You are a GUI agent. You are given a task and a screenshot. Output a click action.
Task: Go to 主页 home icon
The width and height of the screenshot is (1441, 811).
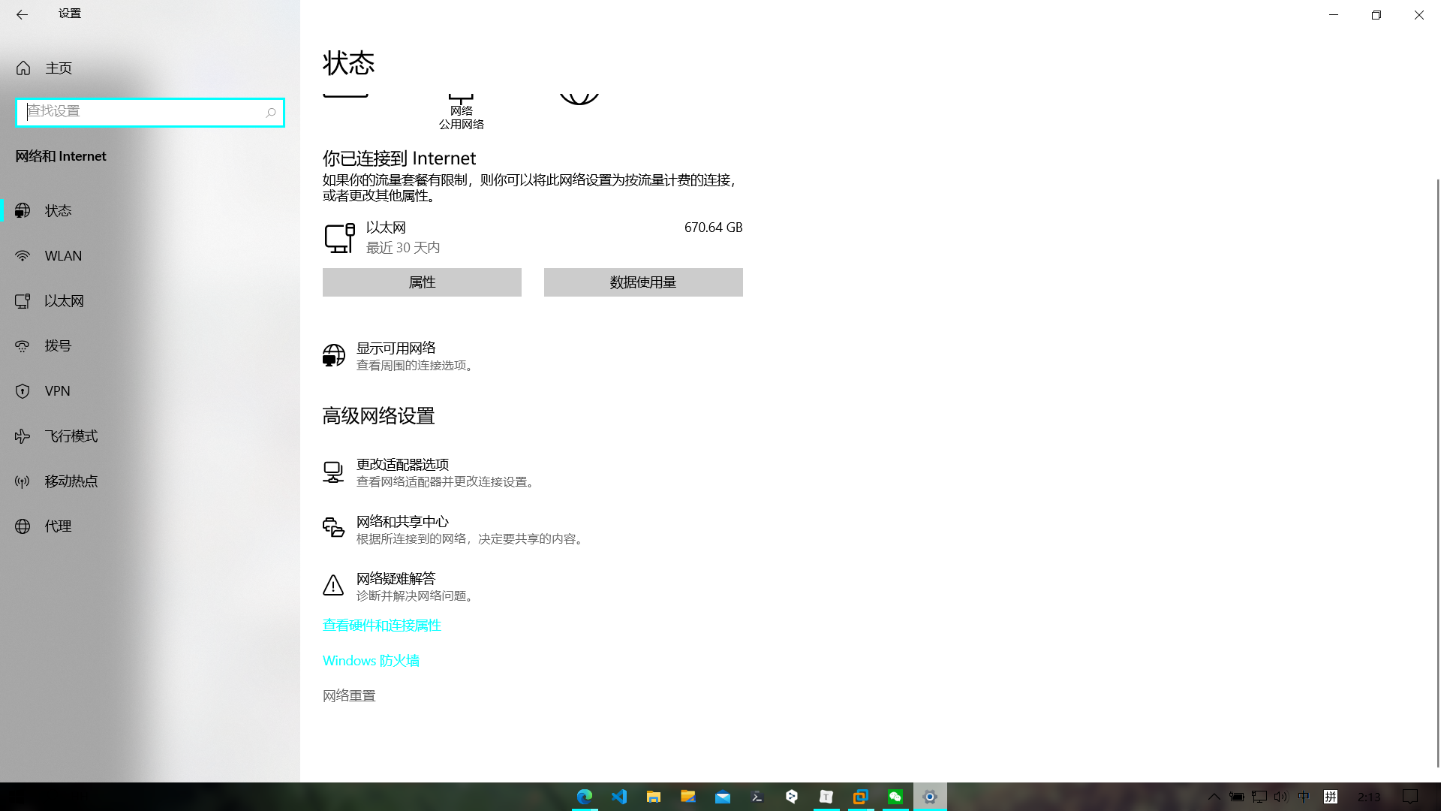[x=23, y=68]
